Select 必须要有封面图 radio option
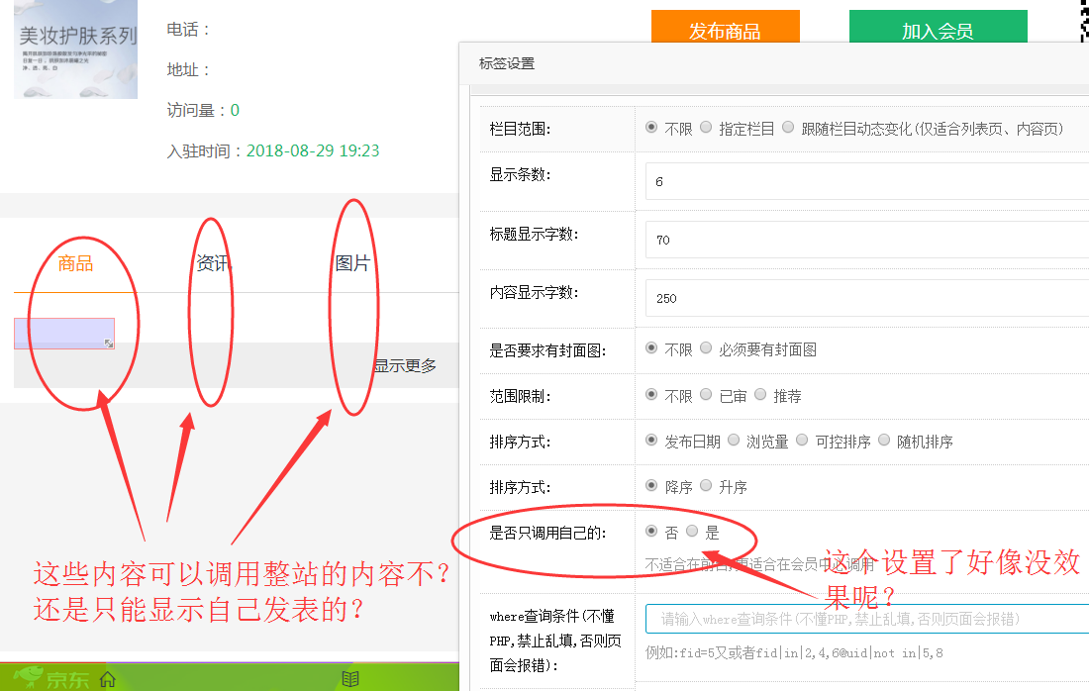 coord(706,348)
